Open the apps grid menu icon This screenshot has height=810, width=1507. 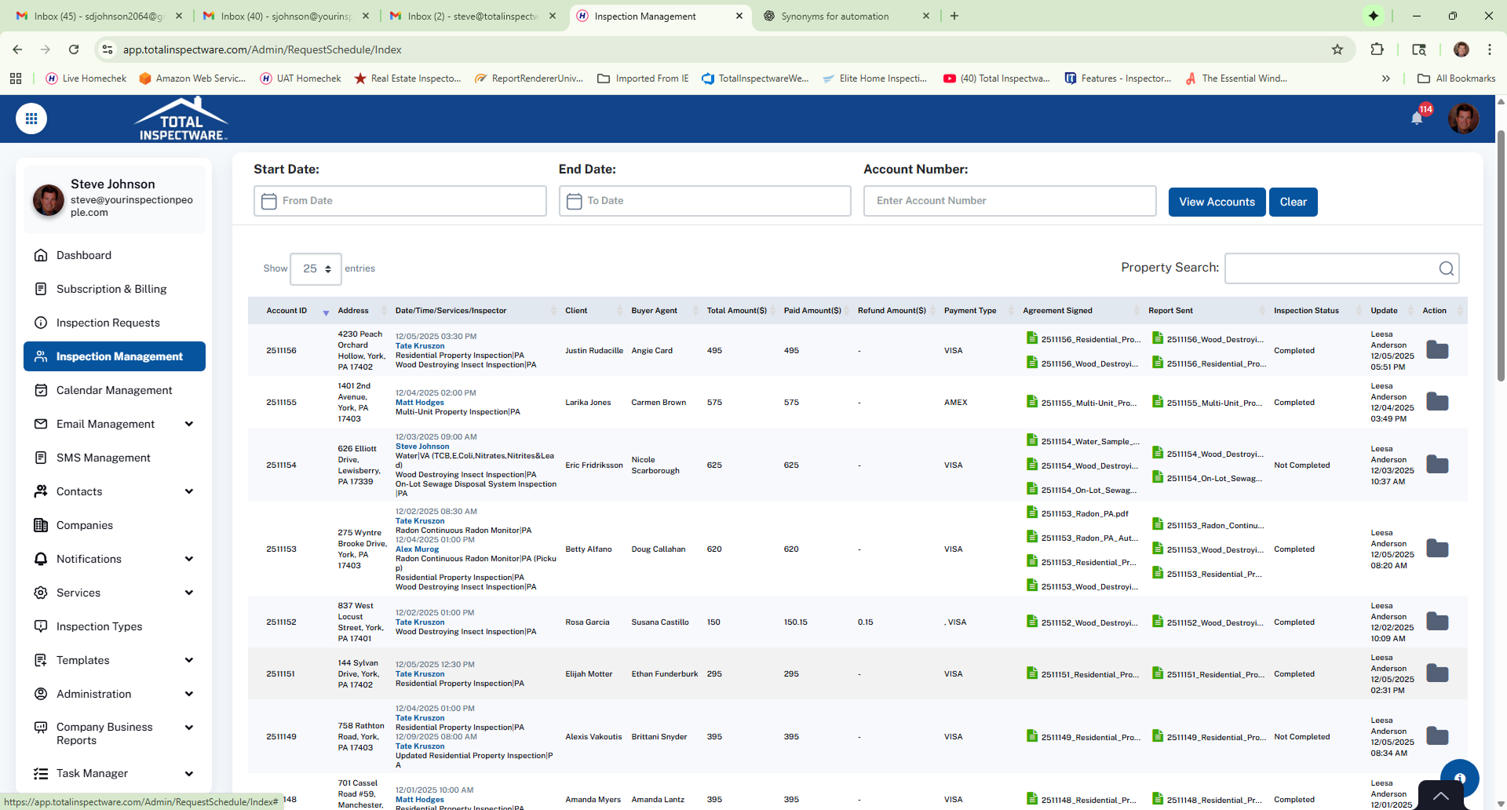click(x=31, y=119)
